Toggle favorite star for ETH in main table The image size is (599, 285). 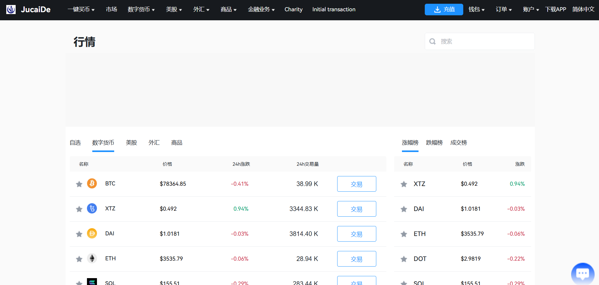[x=79, y=259]
